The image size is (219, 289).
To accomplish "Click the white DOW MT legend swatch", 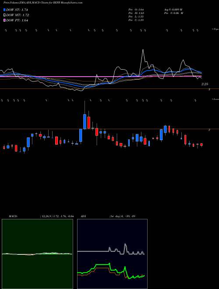I will pos(4,15).
